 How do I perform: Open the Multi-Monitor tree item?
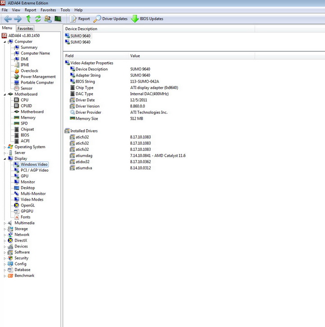tap(33, 194)
